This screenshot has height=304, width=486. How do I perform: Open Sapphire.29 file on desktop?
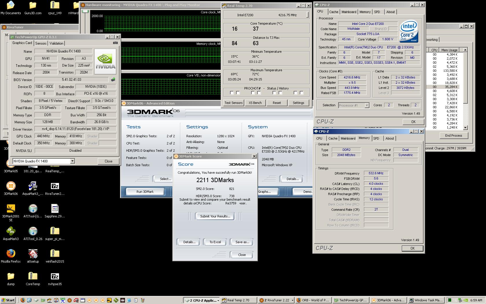pos(55,211)
